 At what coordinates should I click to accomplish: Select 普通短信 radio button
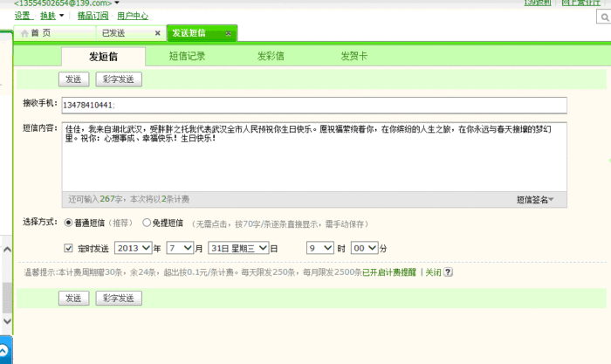point(69,223)
